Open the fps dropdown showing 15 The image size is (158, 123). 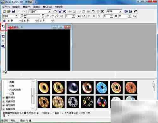[130, 16]
